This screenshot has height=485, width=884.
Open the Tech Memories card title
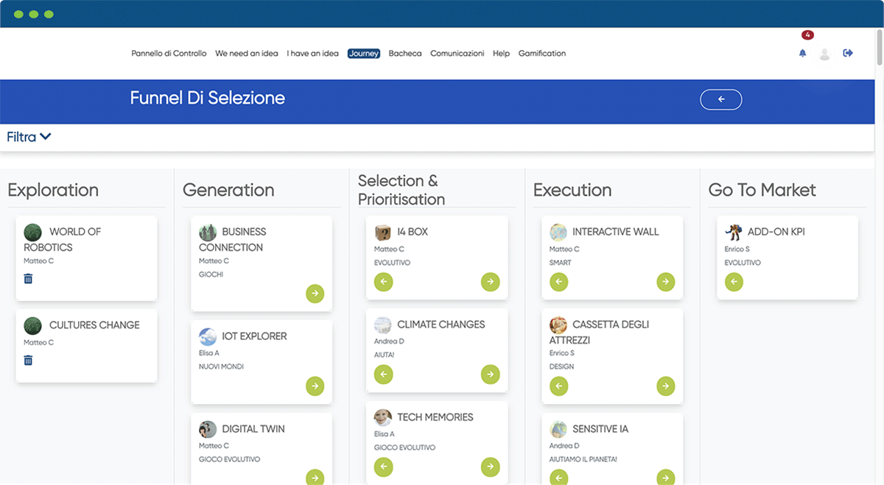click(x=435, y=417)
